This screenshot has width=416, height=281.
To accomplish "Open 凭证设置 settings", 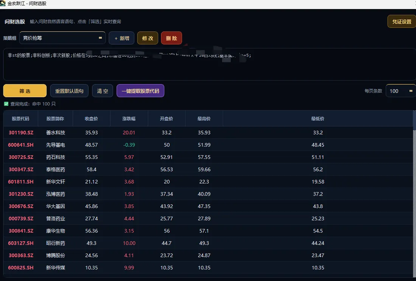I will pyautogui.click(x=402, y=22).
